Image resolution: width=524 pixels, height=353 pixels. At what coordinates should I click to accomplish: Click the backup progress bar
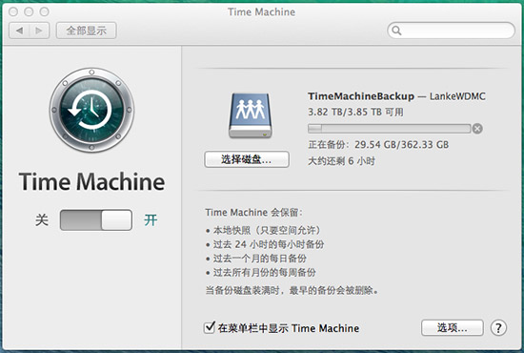tap(389, 129)
